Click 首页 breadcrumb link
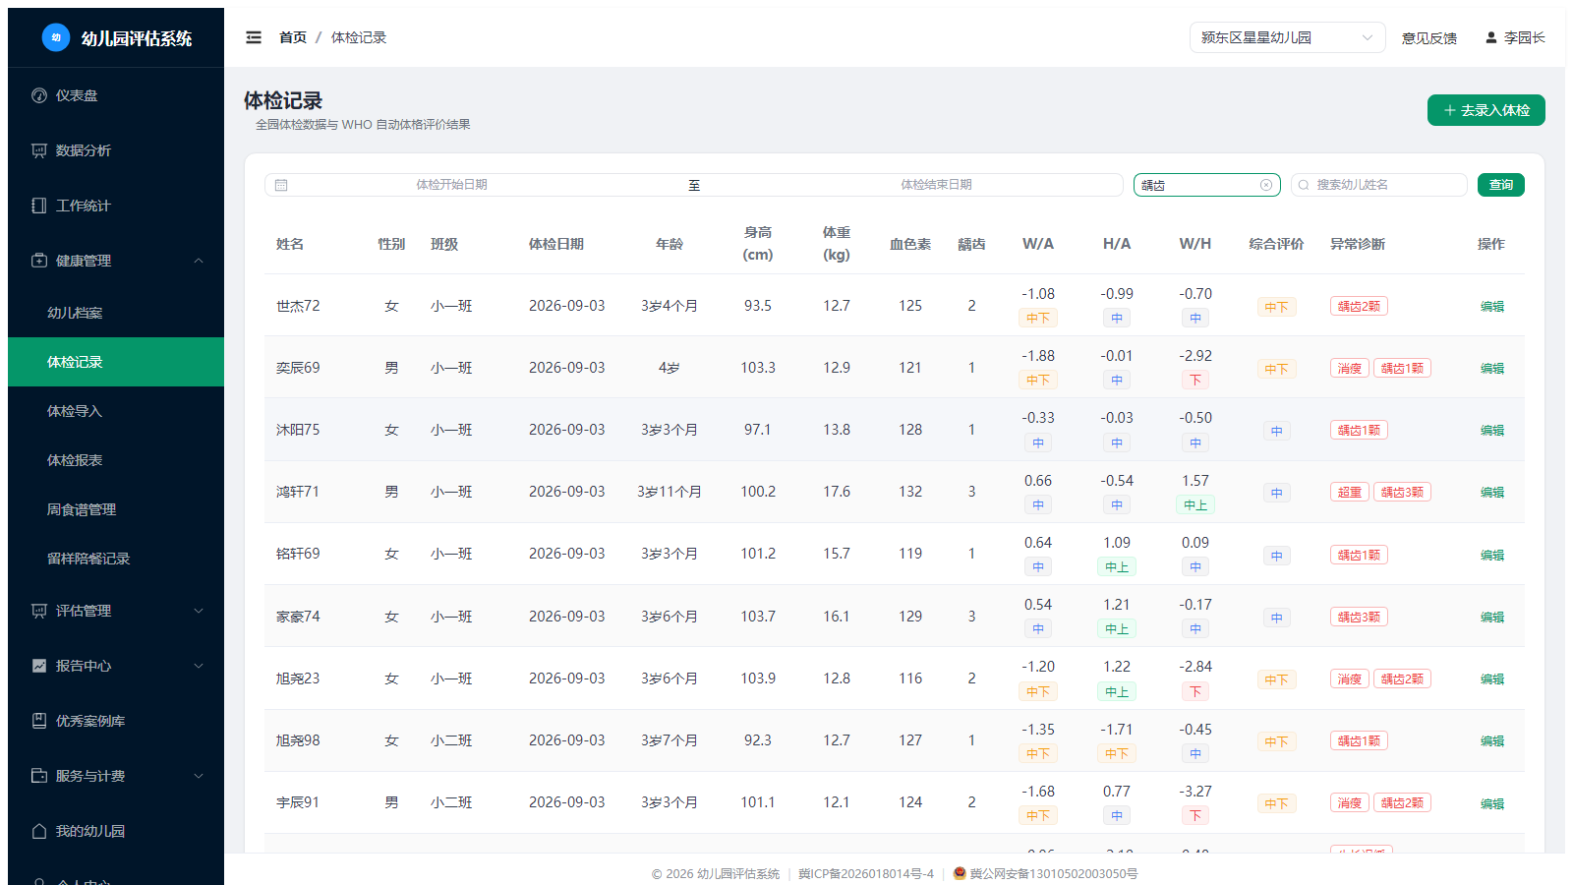The width and height of the screenshot is (1573, 885). point(293,37)
